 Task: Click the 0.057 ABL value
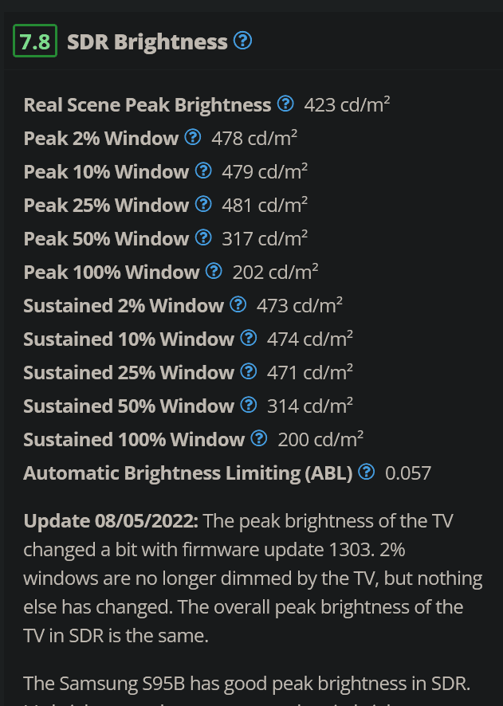pyautogui.click(x=408, y=473)
